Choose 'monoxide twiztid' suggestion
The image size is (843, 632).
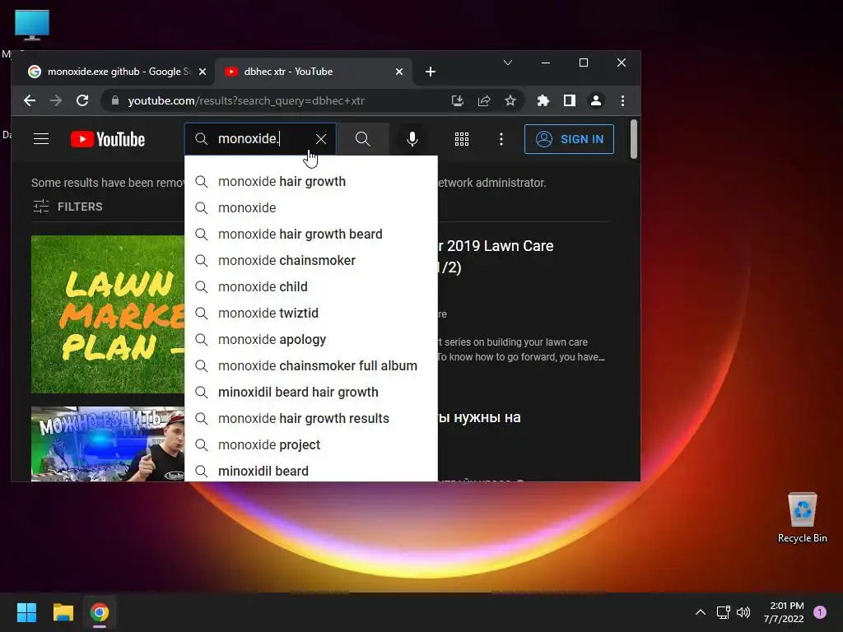[x=310, y=314]
